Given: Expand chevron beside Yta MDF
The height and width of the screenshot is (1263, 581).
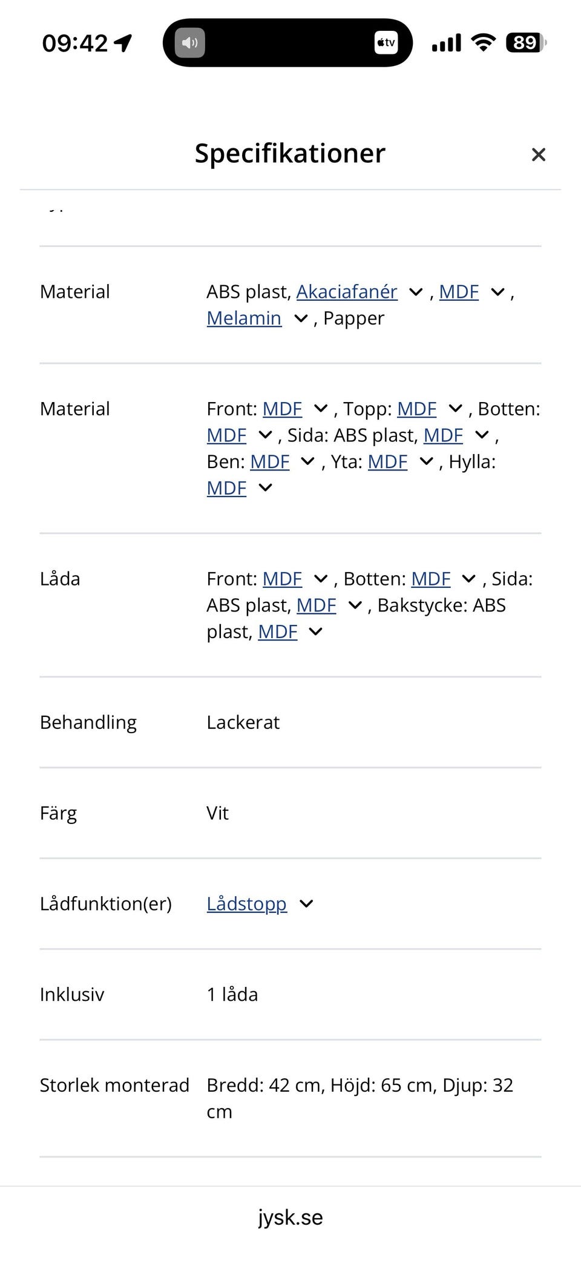Looking at the screenshot, I should click(427, 462).
